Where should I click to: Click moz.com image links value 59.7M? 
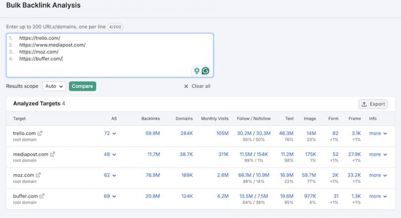click(309, 175)
